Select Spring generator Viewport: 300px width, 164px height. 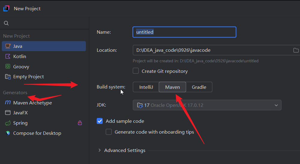click(44, 123)
